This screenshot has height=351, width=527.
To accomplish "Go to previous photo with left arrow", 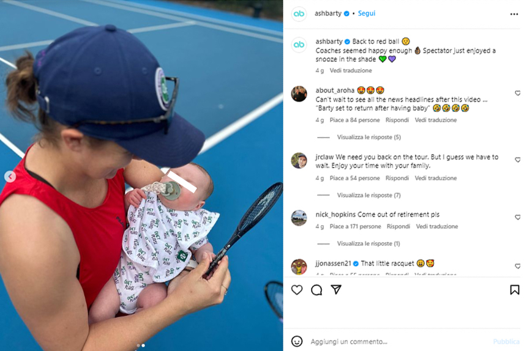I will (x=10, y=176).
